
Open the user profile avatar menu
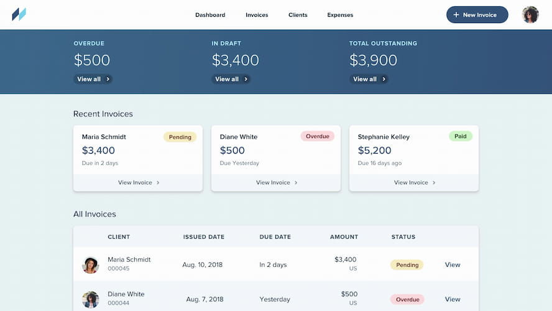(530, 15)
